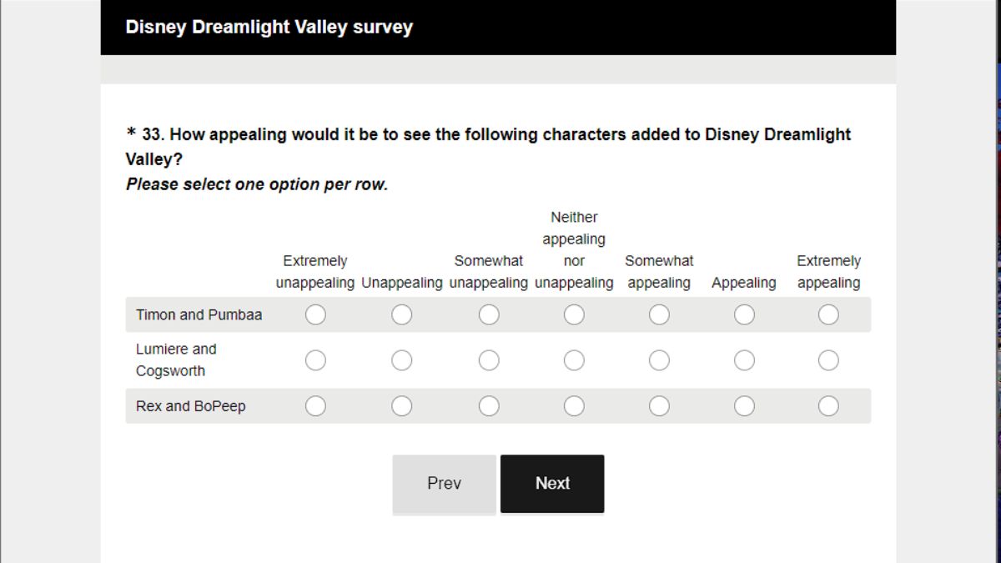Choose Neither appealing nor unappealing for Timon and Pumbaa
Image resolution: width=1001 pixels, height=563 pixels.
574,314
